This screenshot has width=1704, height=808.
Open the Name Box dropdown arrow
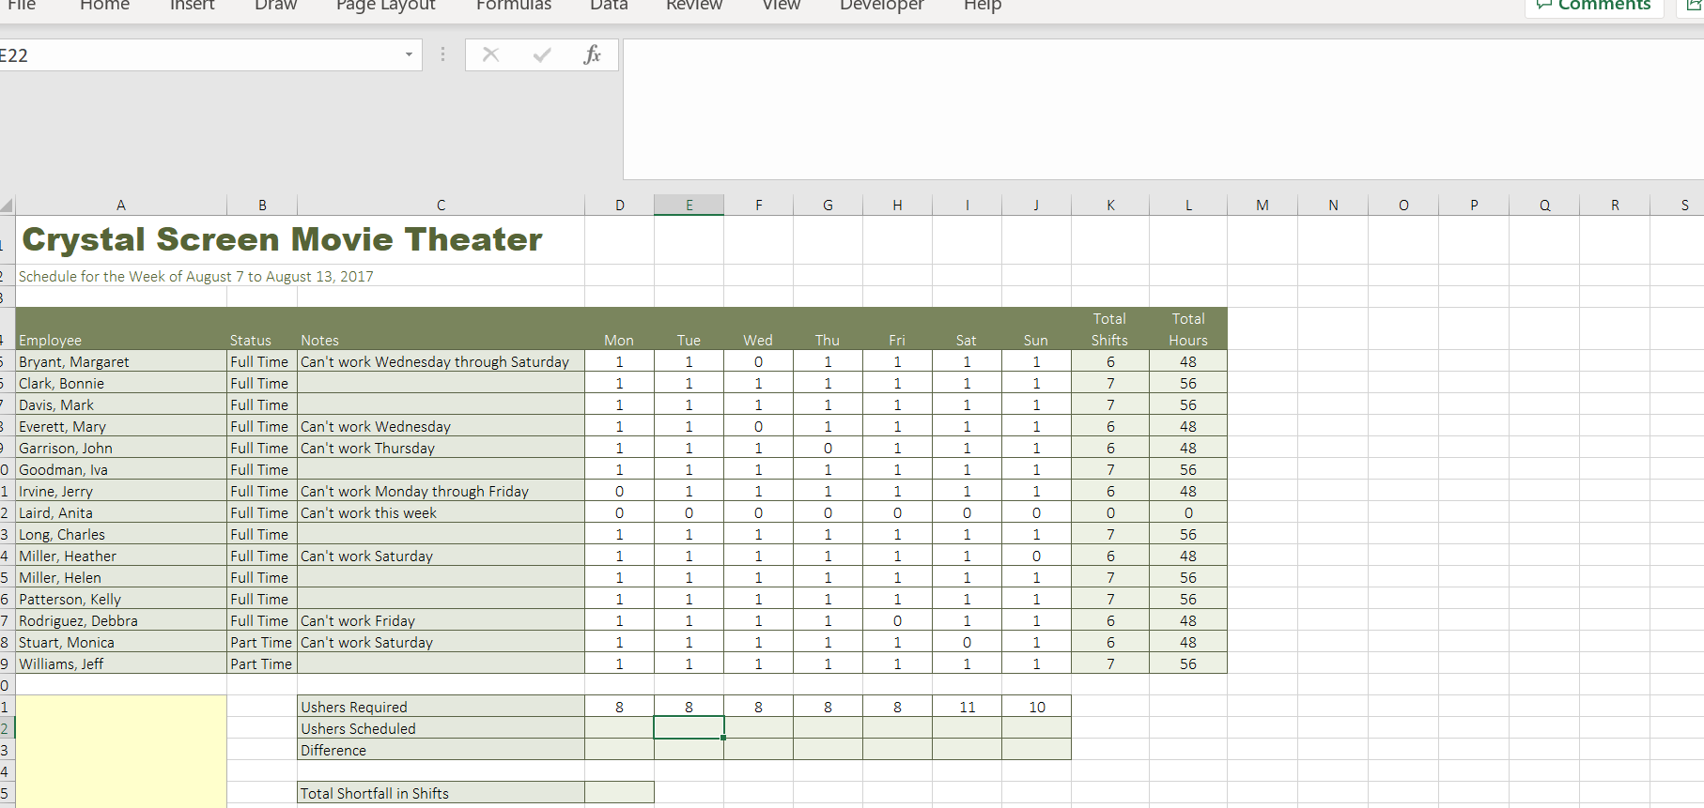pos(409,54)
